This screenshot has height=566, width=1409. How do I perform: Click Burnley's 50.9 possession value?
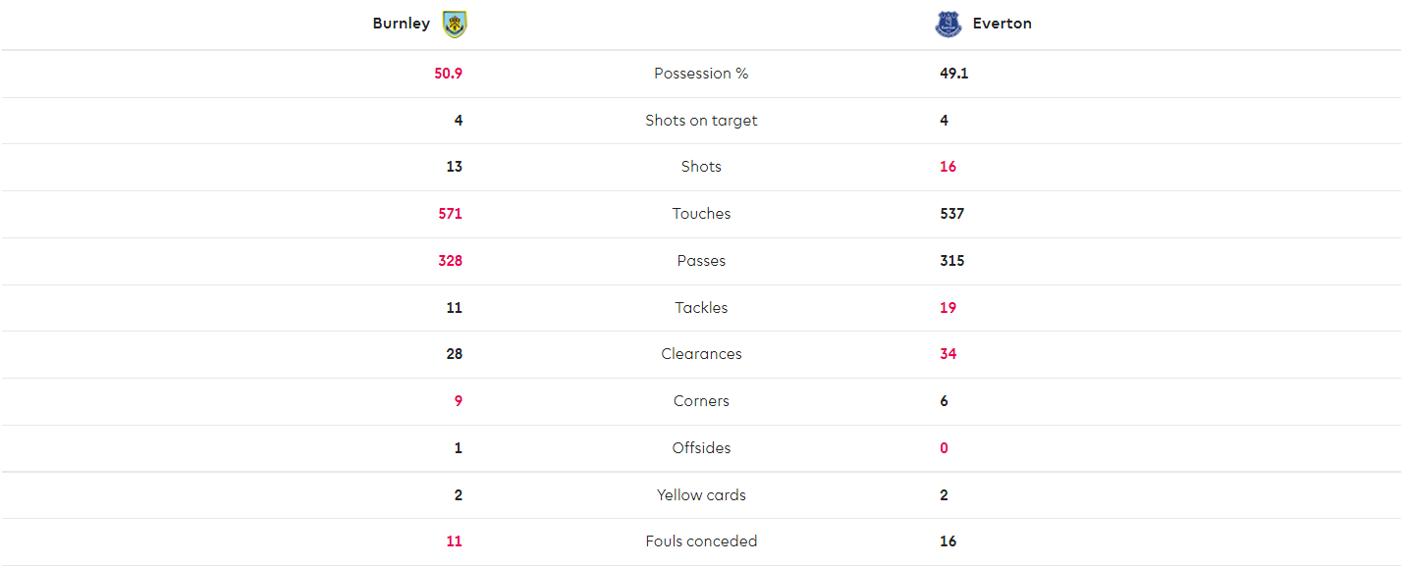click(x=448, y=74)
